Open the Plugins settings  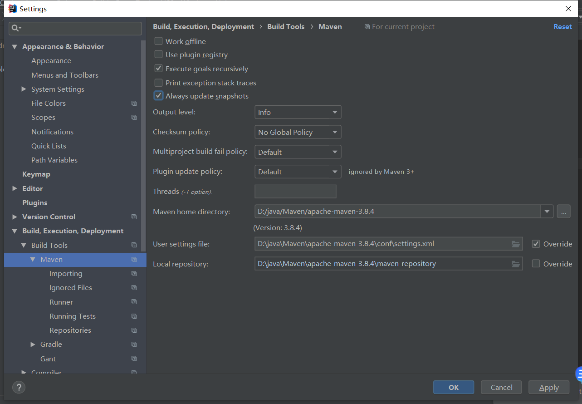35,202
